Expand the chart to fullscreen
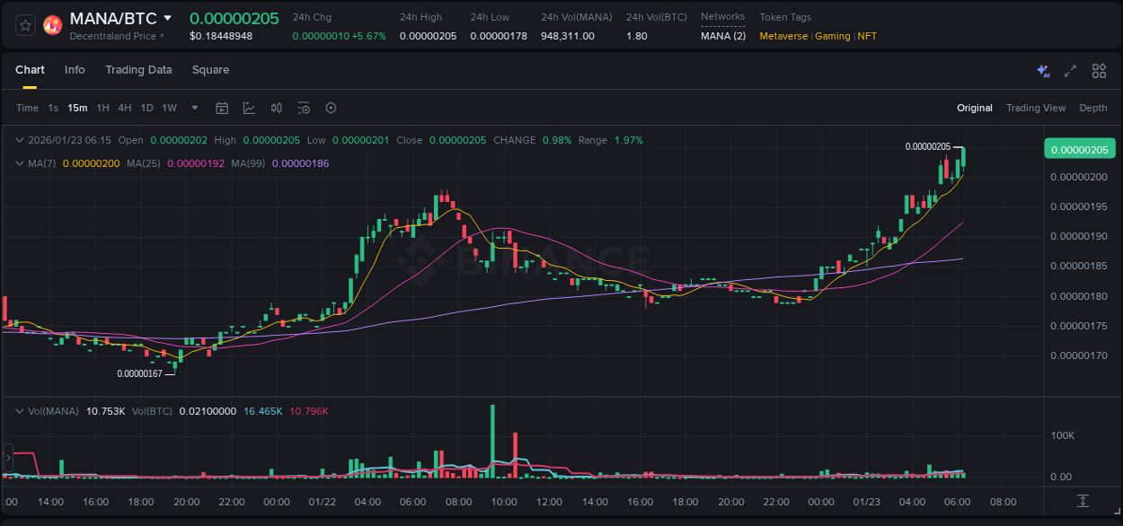The width and height of the screenshot is (1123, 526). (x=1069, y=70)
